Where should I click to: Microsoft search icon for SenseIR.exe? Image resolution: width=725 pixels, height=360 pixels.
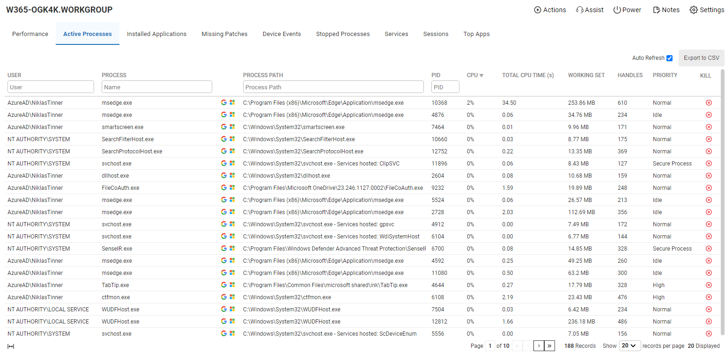point(232,248)
